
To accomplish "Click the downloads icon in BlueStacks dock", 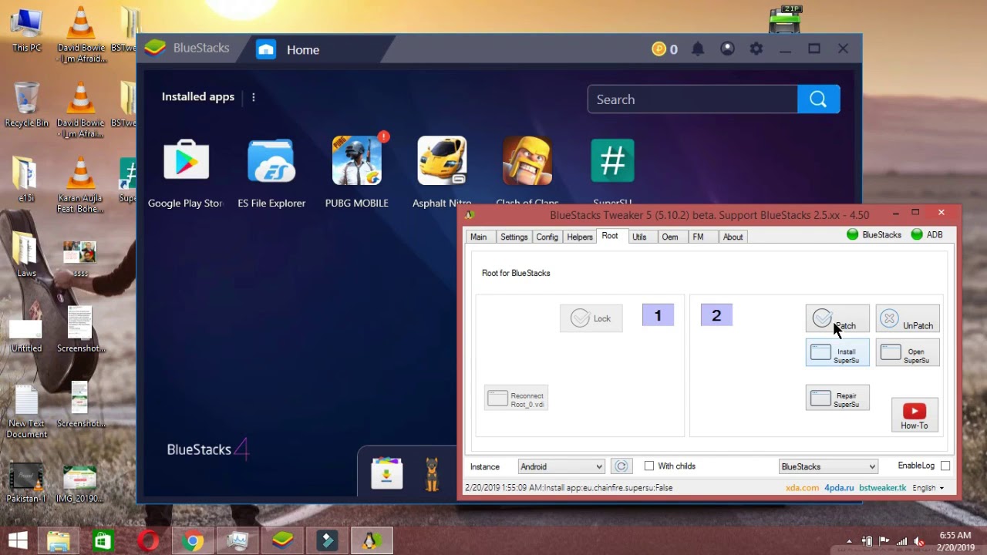I will click(x=386, y=473).
